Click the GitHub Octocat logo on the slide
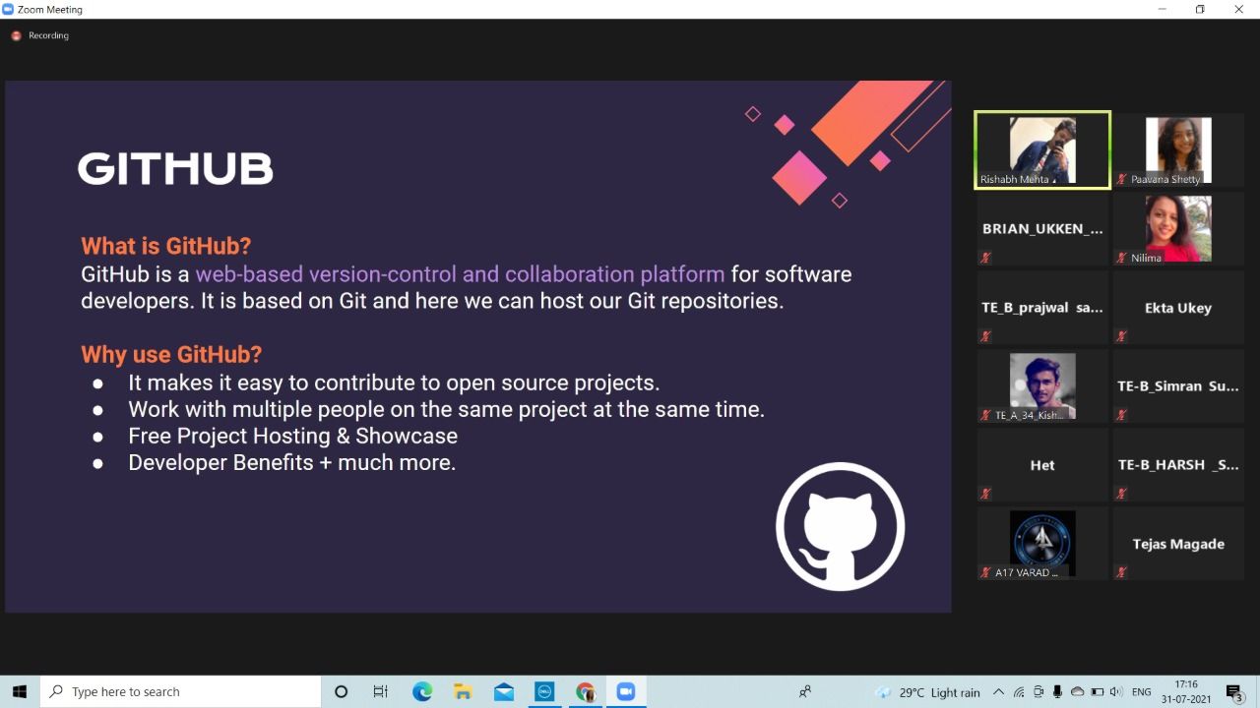 point(840,526)
